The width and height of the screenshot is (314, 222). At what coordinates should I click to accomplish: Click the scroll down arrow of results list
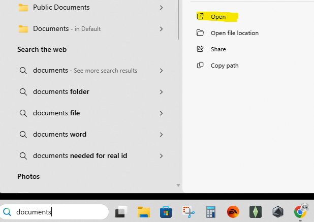[x=178, y=185]
